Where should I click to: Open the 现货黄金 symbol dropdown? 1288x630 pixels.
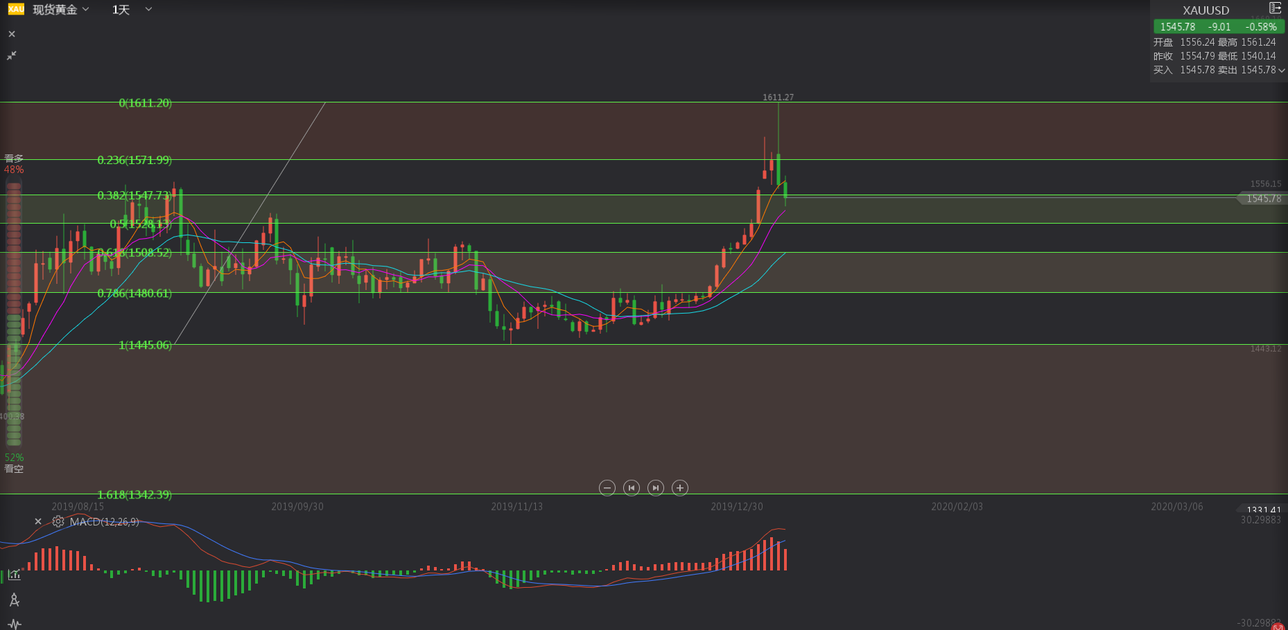click(61, 10)
